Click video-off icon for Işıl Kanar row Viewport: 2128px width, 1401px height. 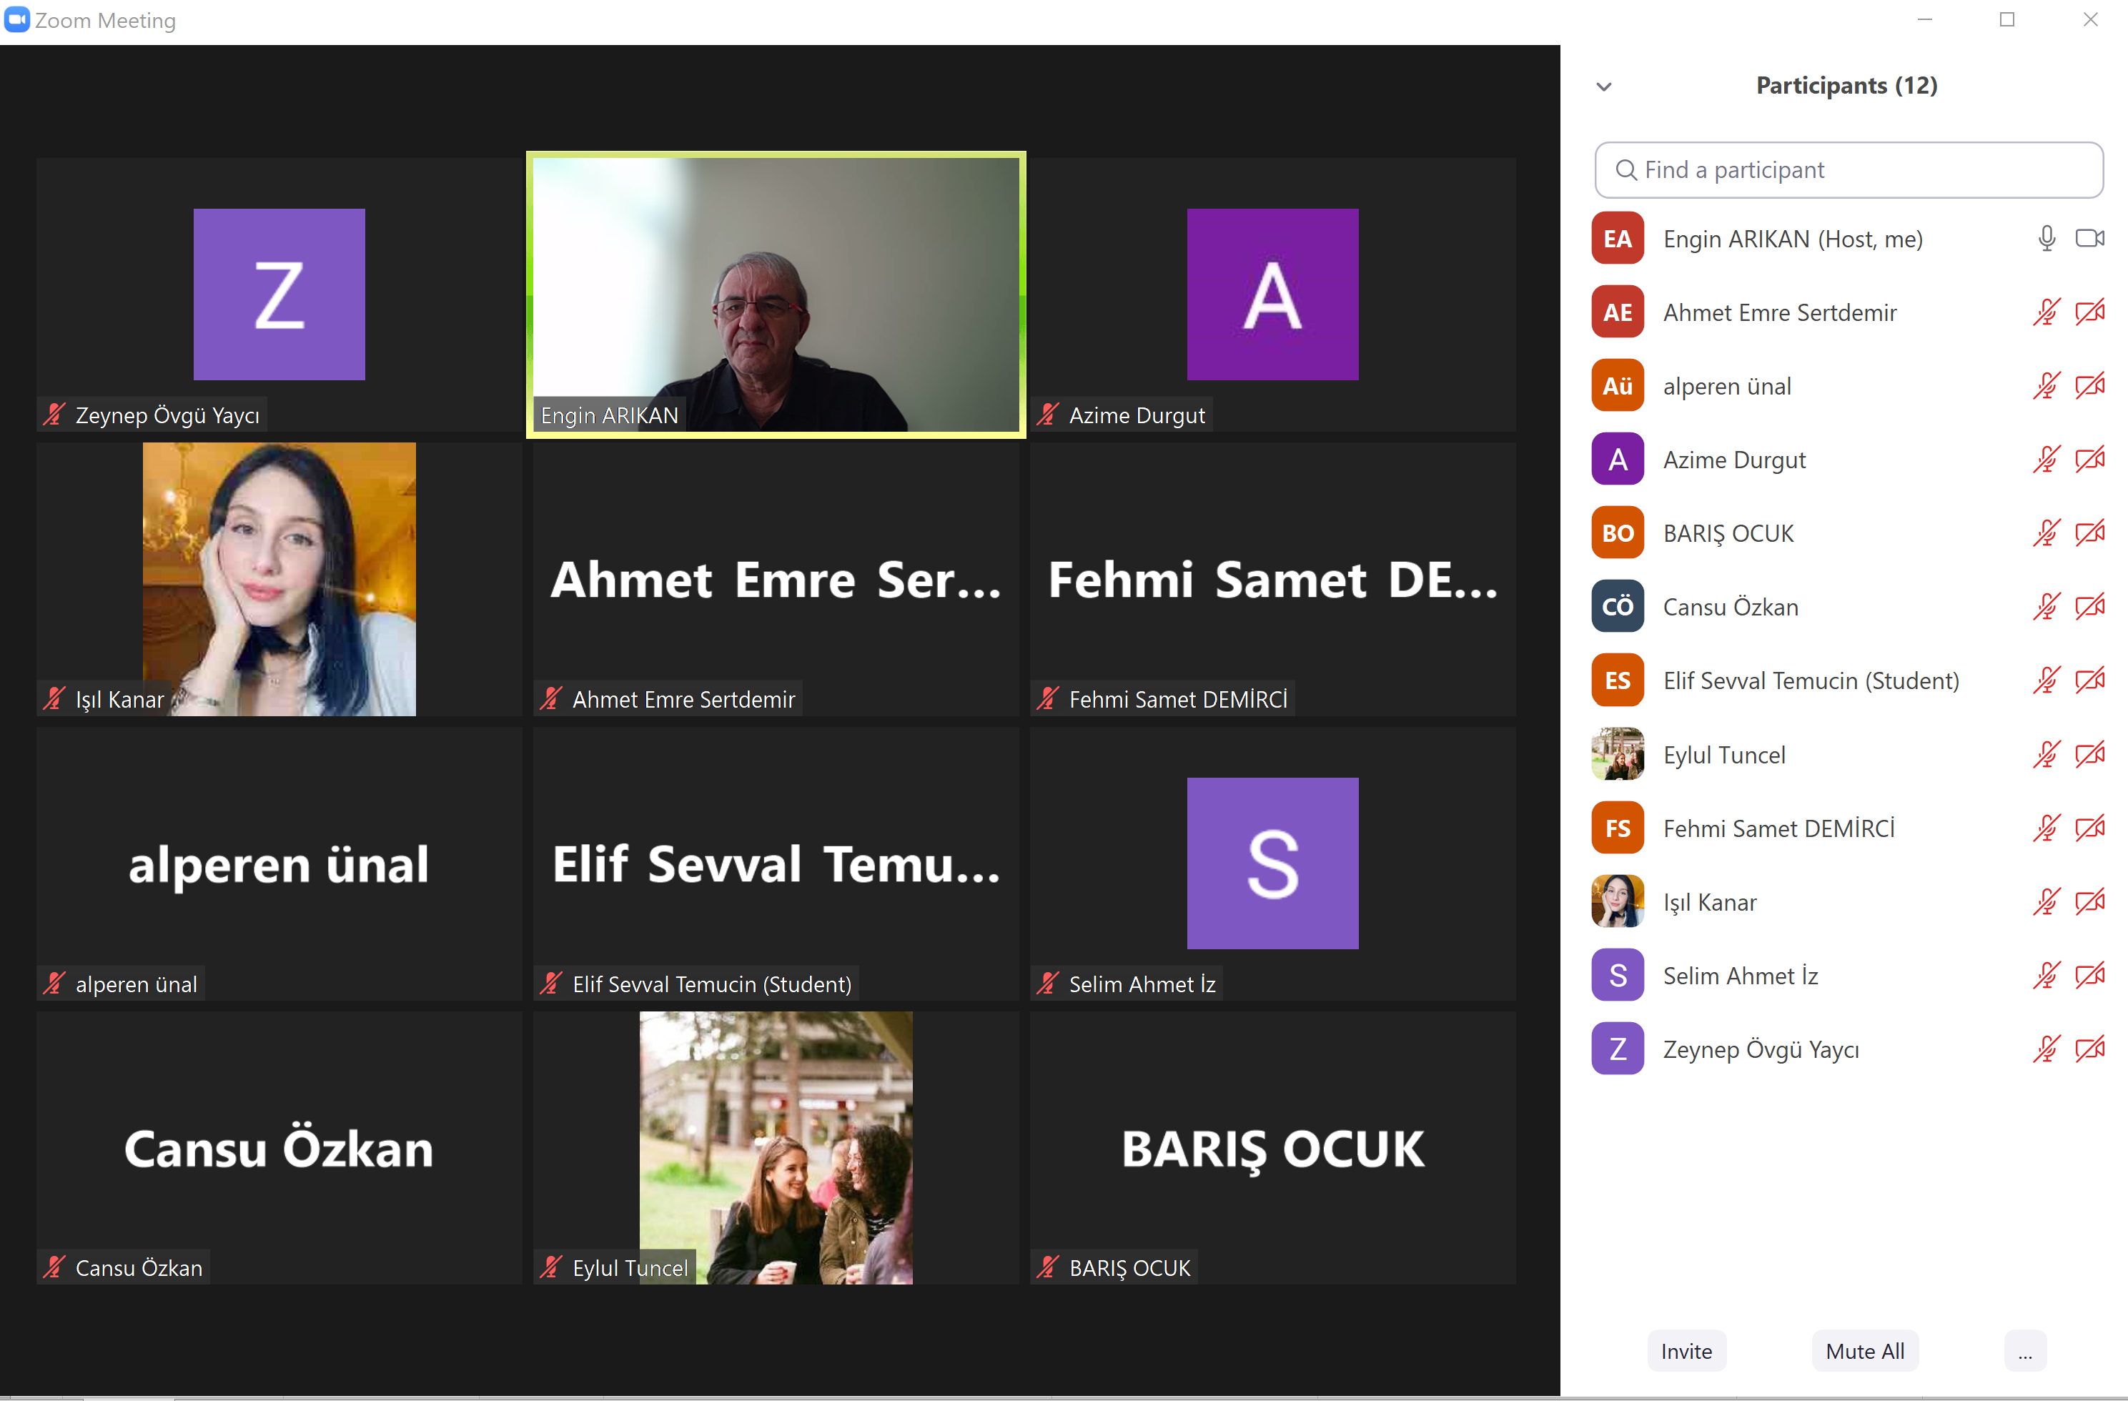coord(2089,901)
